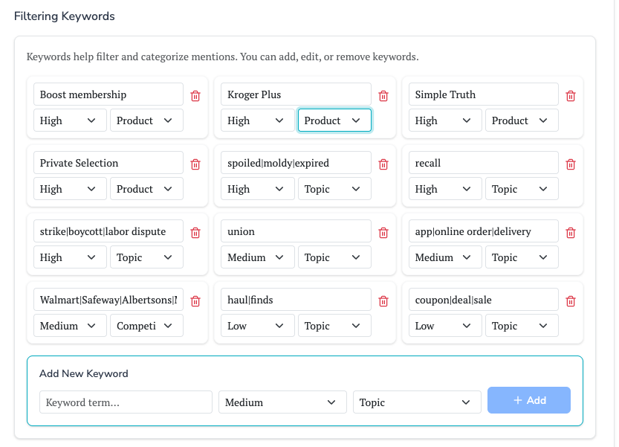The width and height of the screenshot is (619, 447).
Task: Remove the Kroger Plus keyword via trash icon
Action: tap(383, 95)
